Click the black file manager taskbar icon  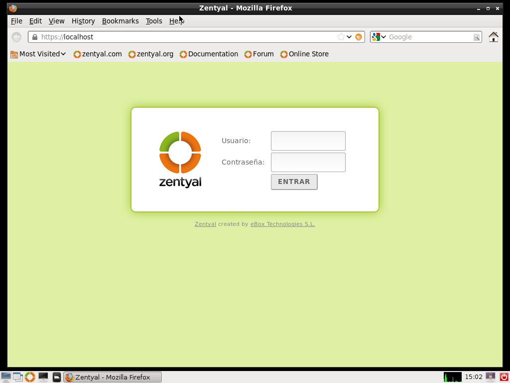click(57, 377)
